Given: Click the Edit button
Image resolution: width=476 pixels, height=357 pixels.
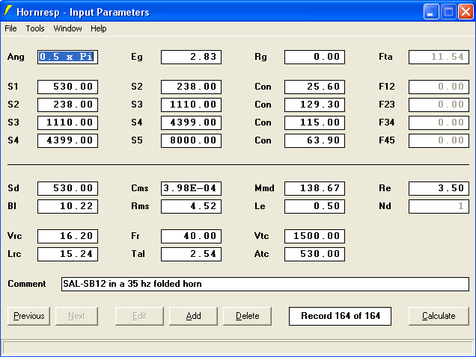Looking at the screenshot, I should pos(139,316).
